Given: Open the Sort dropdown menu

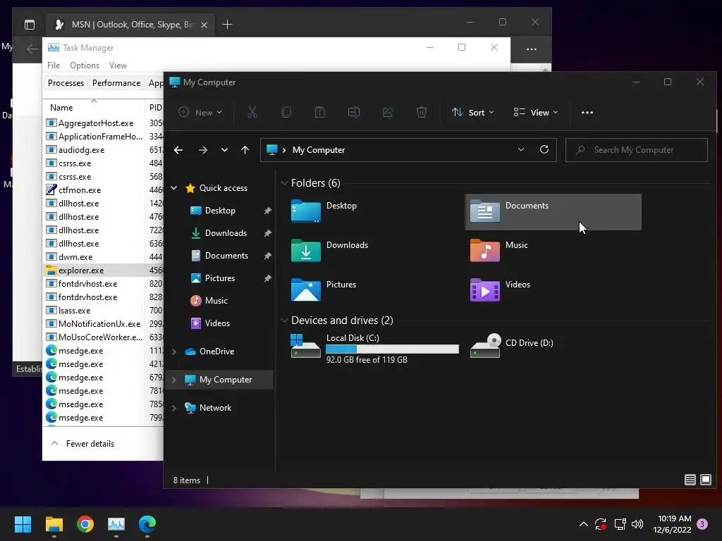Looking at the screenshot, I should [x=473, y=112].
